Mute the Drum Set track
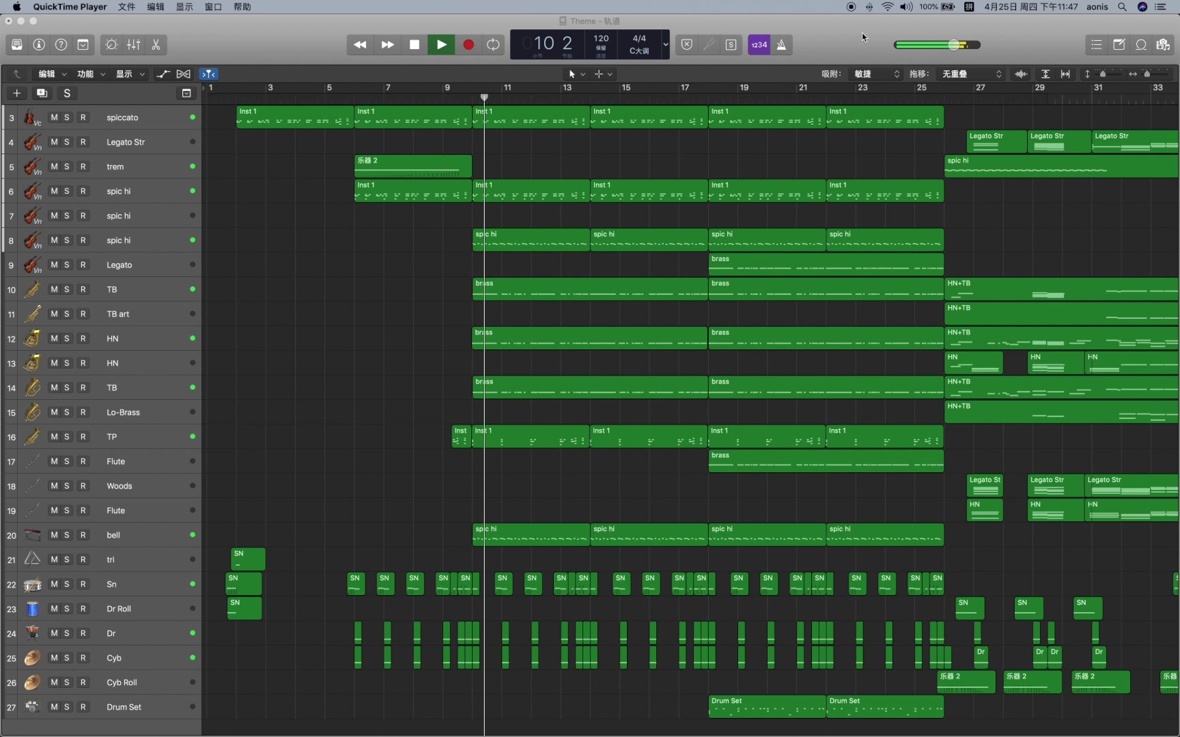The image size is (1180, 737). [54, 707]
